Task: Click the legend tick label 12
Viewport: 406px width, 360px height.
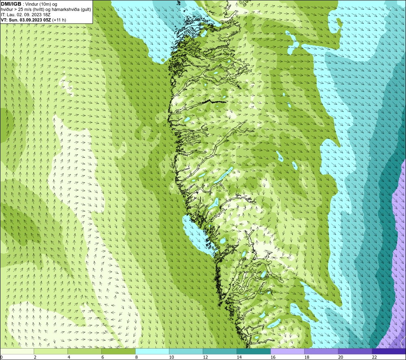Action: coord(205,357)
